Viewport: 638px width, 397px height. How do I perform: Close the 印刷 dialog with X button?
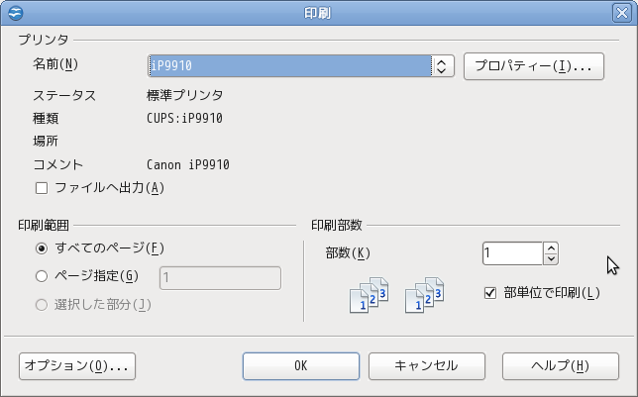622,13
